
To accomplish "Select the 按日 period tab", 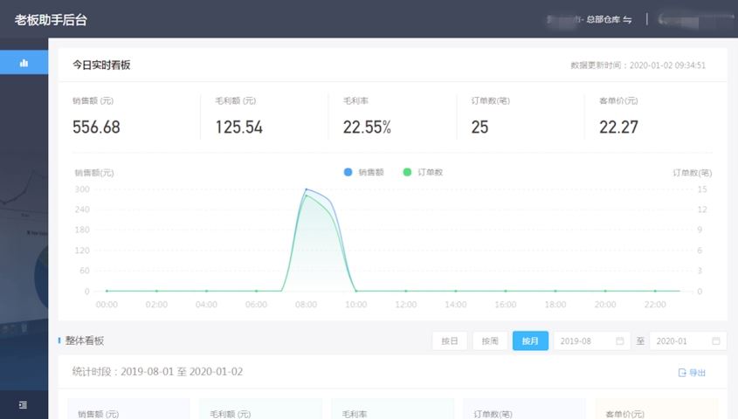I will pyautogui.click(x=450, y=341).
